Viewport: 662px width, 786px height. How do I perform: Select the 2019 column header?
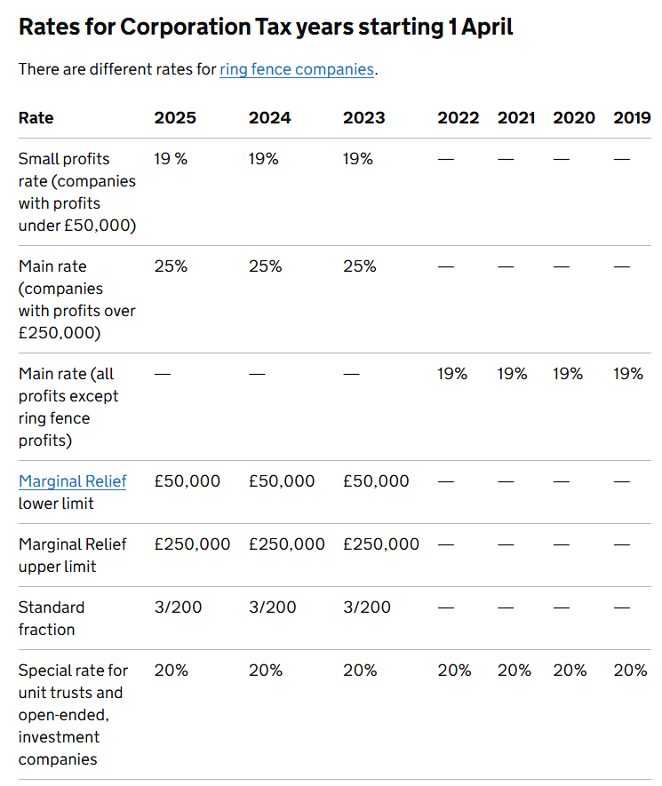click(632, 118)
